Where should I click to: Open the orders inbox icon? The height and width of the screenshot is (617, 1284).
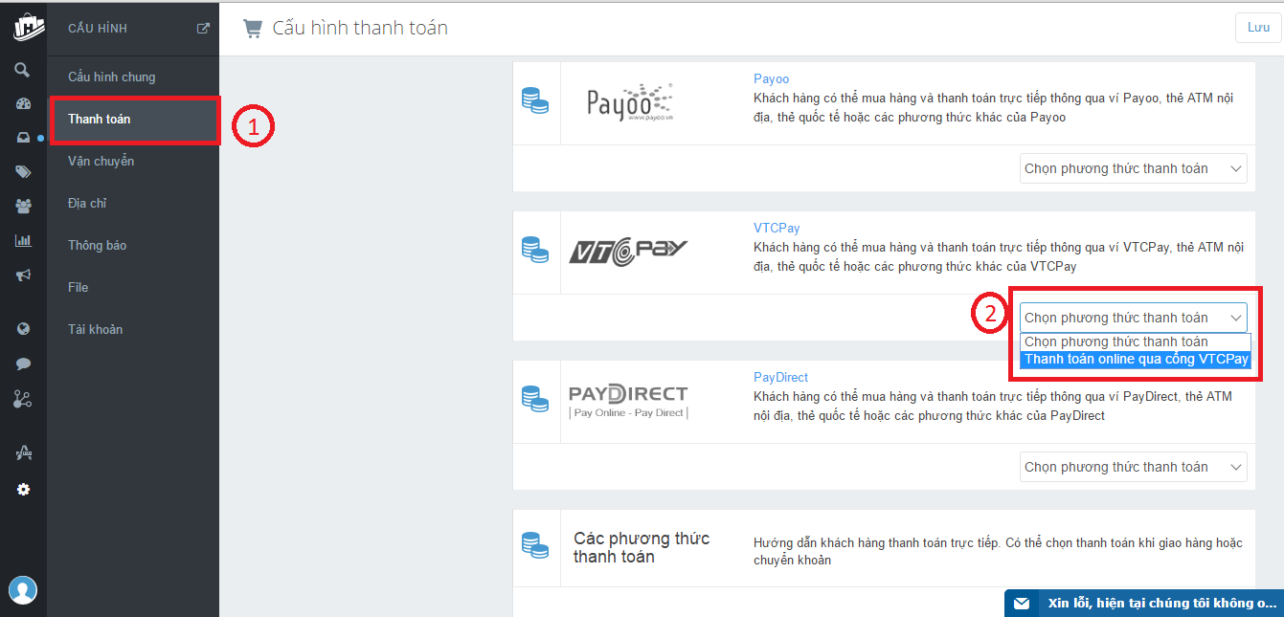point(23,138)
